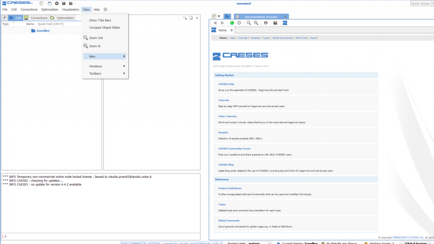Go back in Documentation Browser
434x244 pixels.
coord(215,23)
